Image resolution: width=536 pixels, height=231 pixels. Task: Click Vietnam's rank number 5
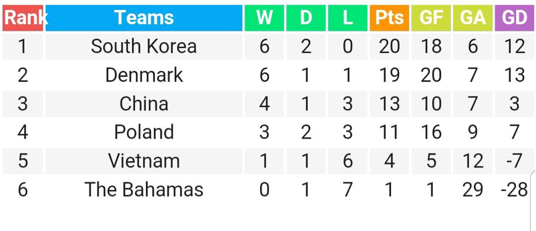(23, 161)
